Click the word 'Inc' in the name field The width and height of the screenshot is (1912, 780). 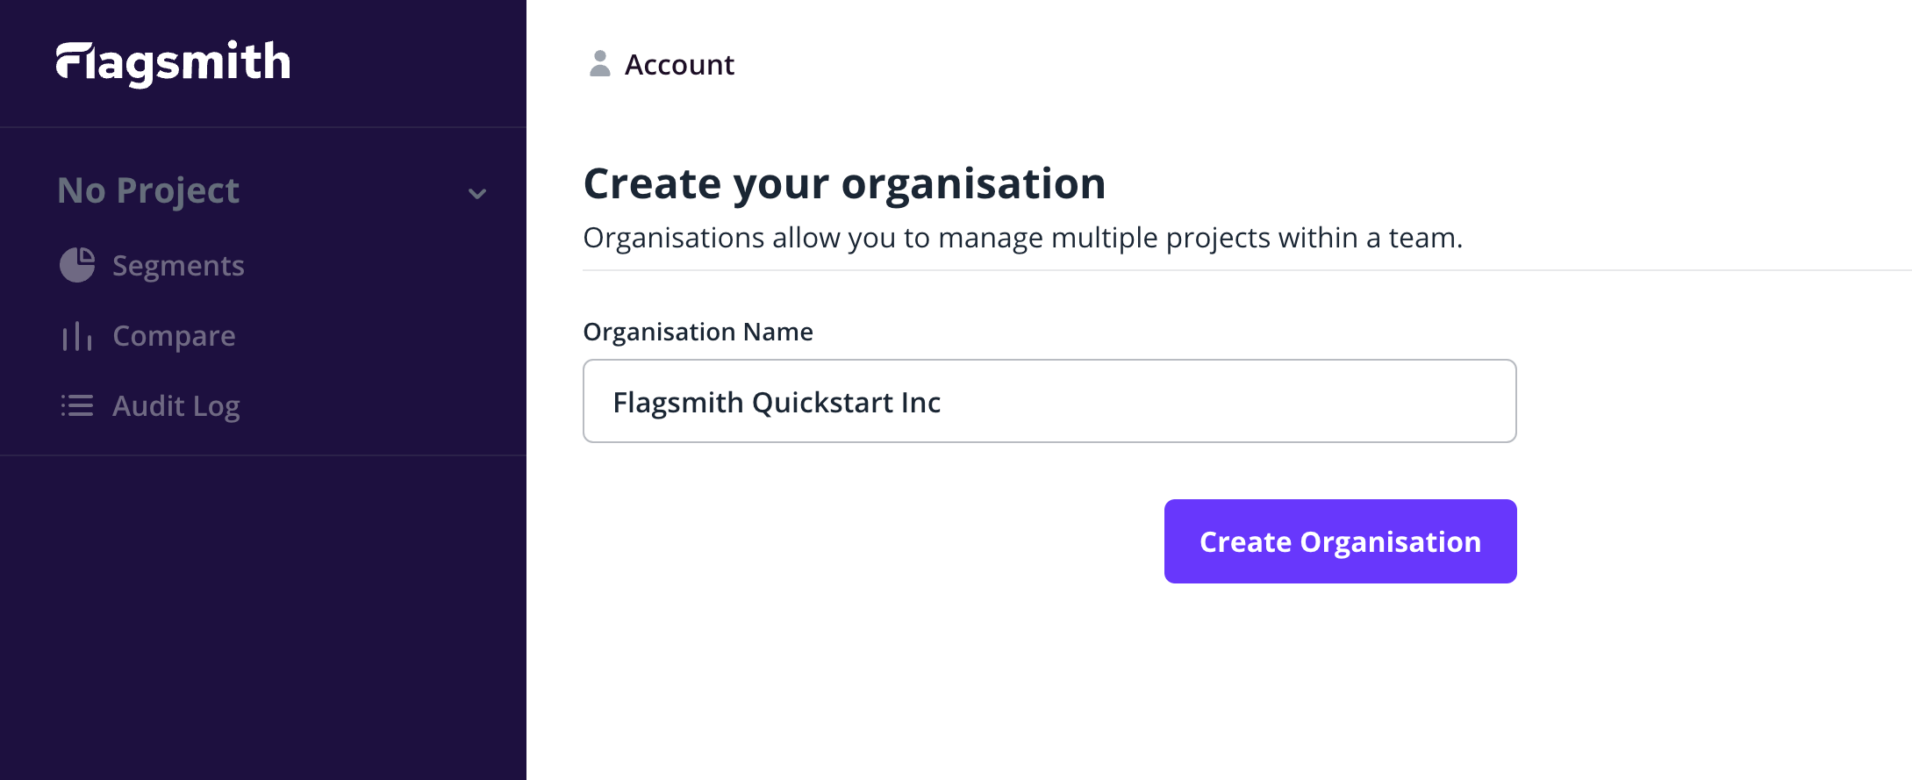pos(920,403)
